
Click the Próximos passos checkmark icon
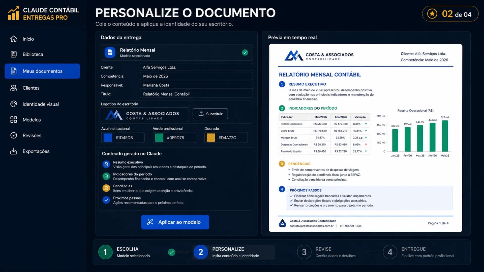(x=106, y=200)
